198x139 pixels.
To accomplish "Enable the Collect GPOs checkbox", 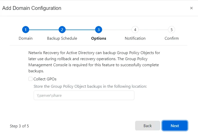I will coord(30,79).
